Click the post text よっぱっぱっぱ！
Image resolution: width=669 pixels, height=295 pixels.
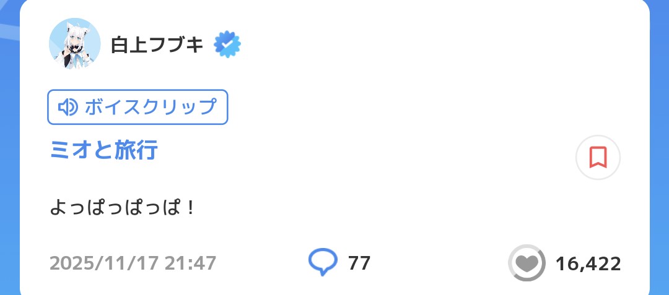[x=123, y=207]
